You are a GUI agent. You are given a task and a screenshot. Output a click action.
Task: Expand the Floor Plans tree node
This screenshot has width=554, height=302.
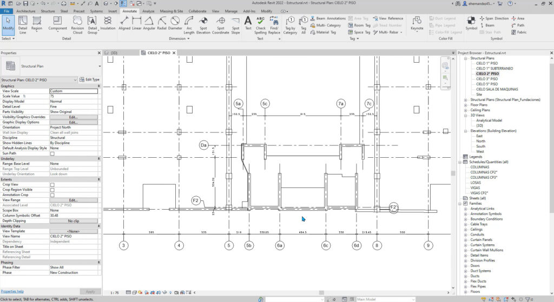click(466, 105)
